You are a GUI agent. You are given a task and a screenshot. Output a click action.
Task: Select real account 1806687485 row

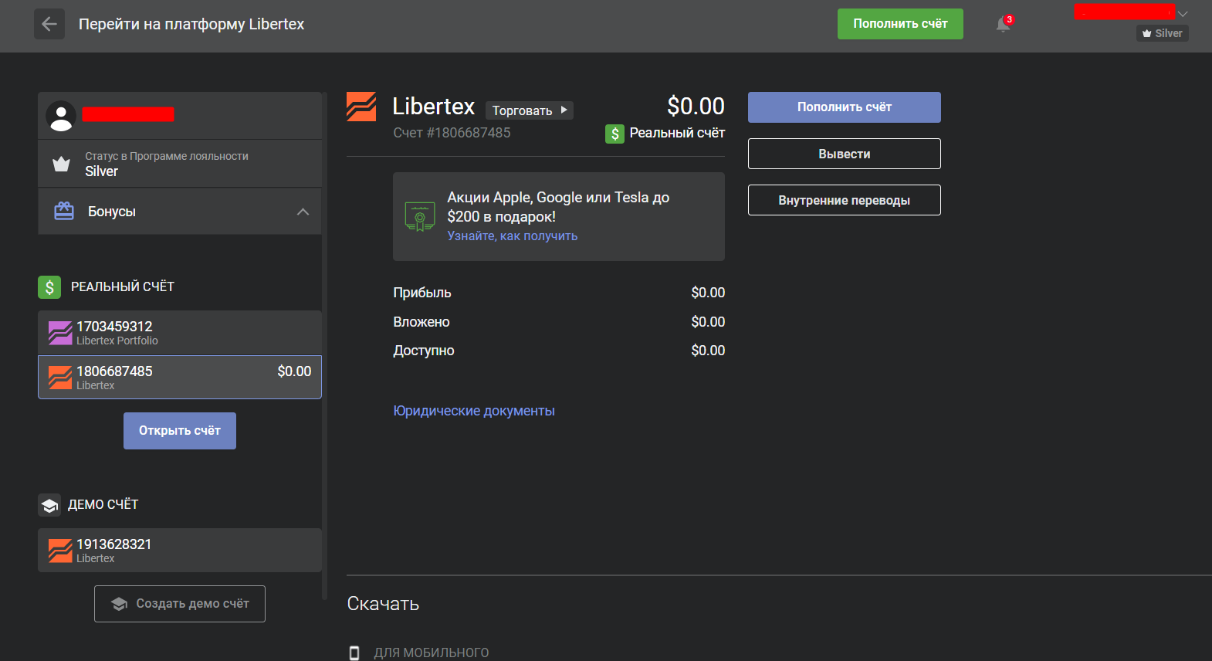(180, 378)
